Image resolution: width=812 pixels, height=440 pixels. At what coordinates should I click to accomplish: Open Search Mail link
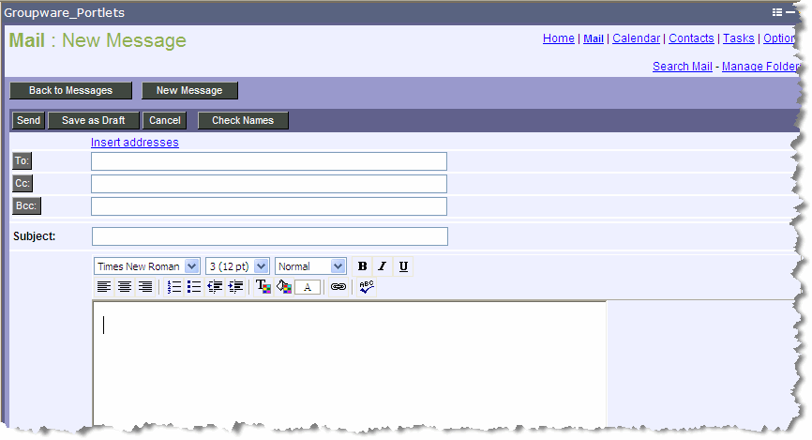coord(683,67)
